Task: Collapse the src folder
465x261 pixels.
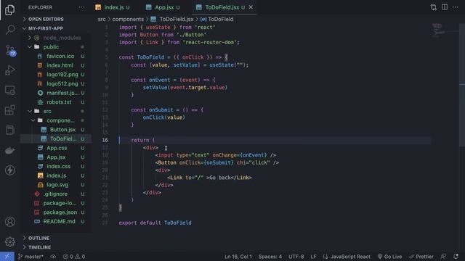Action: 56,111
